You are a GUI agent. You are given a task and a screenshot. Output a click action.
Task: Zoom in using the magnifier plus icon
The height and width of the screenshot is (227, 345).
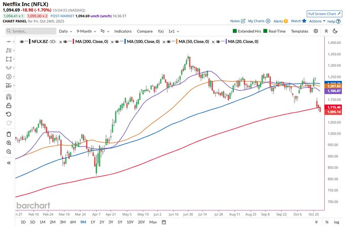[x=9, y=143]
